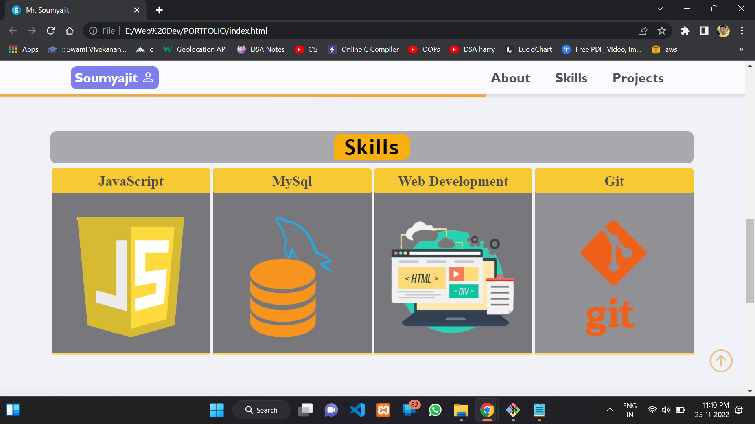Click the Soumyajit logo with user icon
Viewport: 755px width, 424px height.
pos(114,78)
